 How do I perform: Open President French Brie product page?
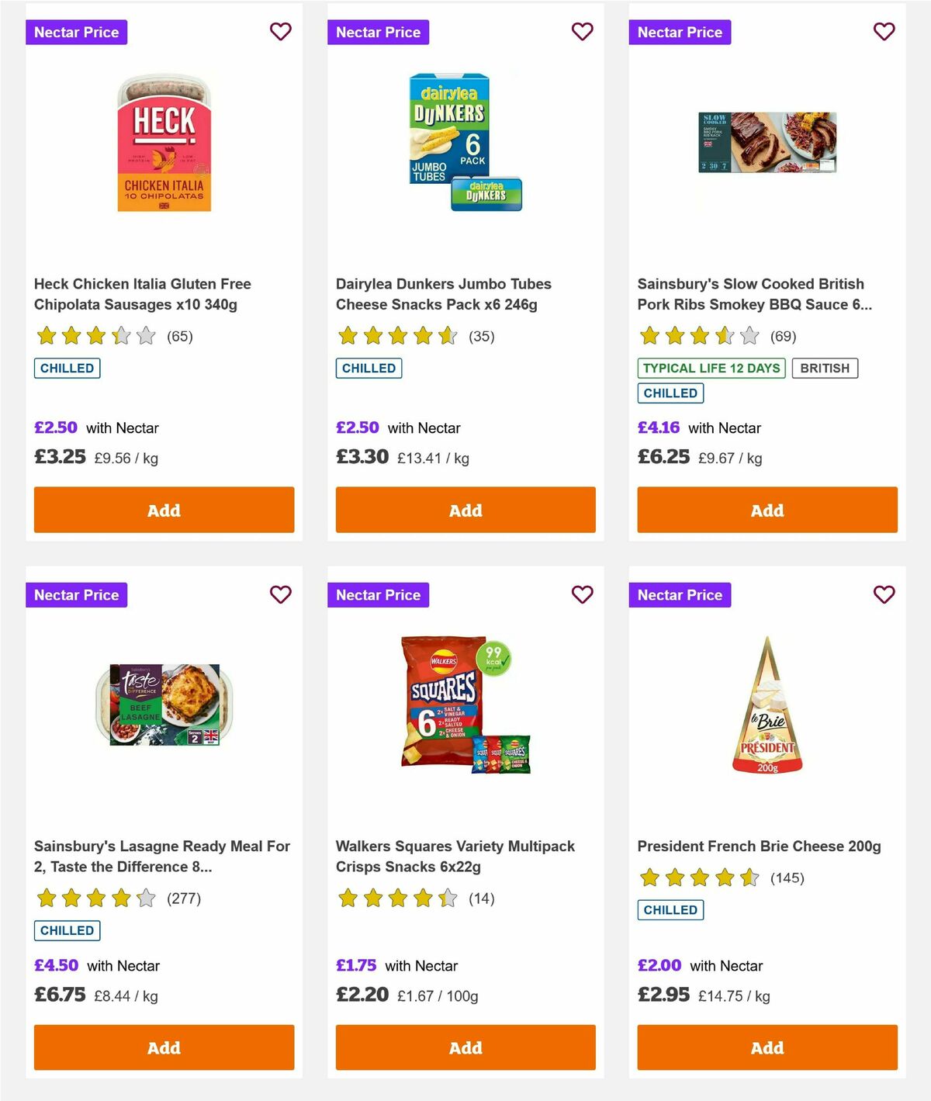coord(759,846)
